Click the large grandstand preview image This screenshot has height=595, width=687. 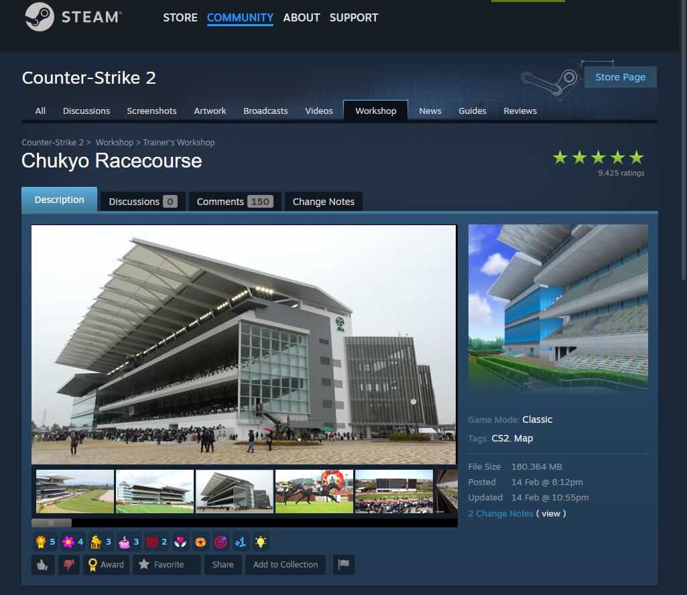click(x=244, y=344)
